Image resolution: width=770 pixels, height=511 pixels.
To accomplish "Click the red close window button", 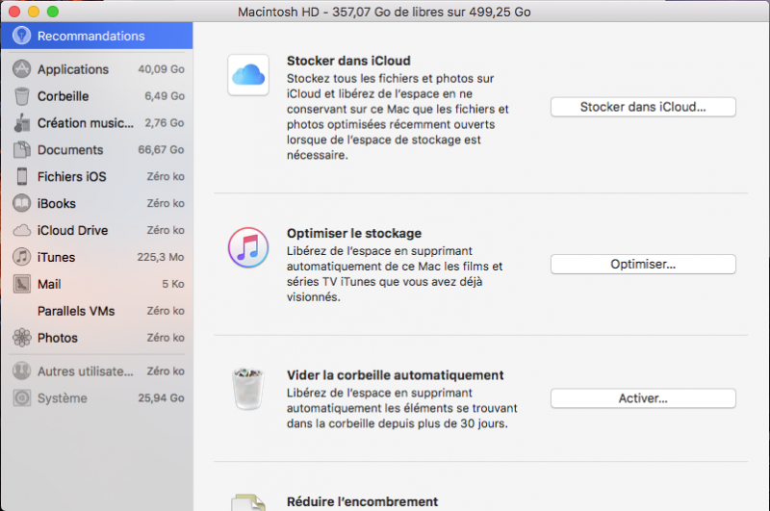I will point(14,12).
